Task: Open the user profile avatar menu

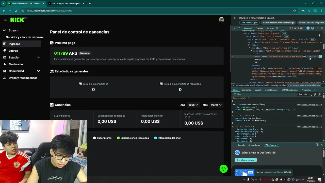Action: [222, 20]
